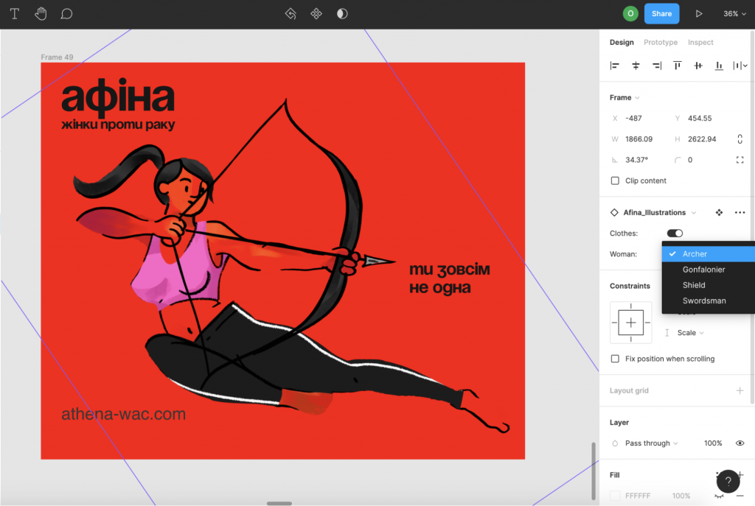The width and height of the screenshot is (755, 506).
Task: Toggle layer visibility eye icon
Action: coord(740,443)
